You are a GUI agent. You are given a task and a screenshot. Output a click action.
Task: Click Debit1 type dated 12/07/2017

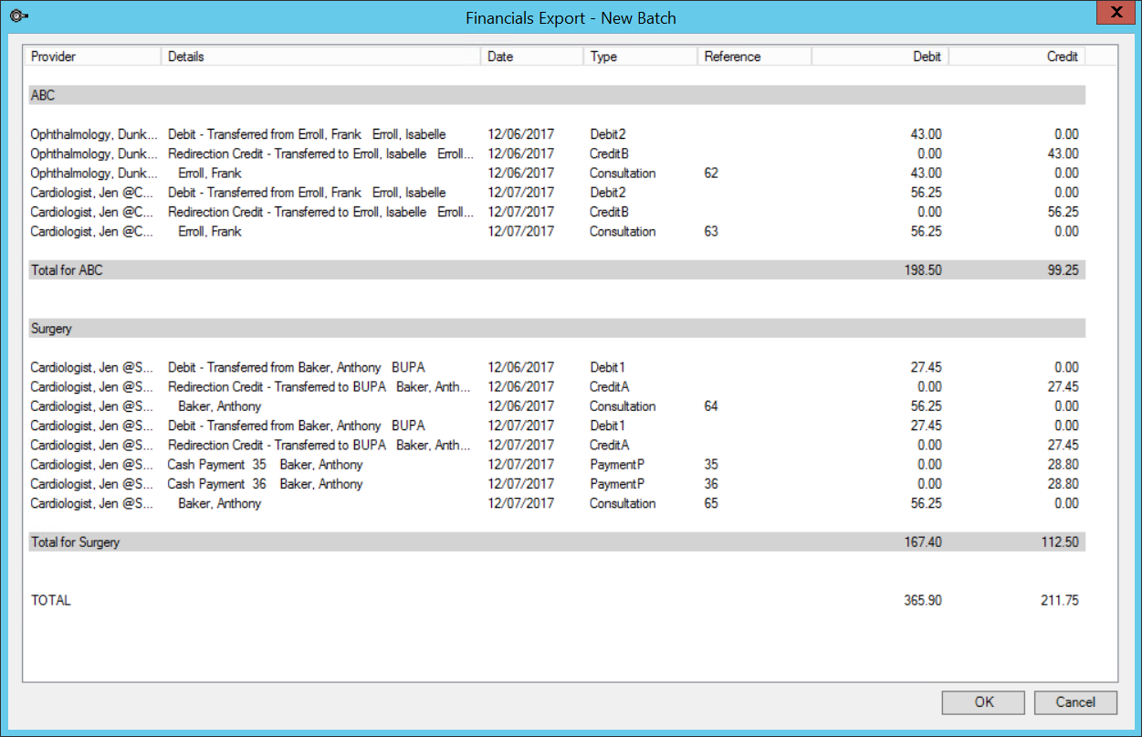[x=608, y=426]
